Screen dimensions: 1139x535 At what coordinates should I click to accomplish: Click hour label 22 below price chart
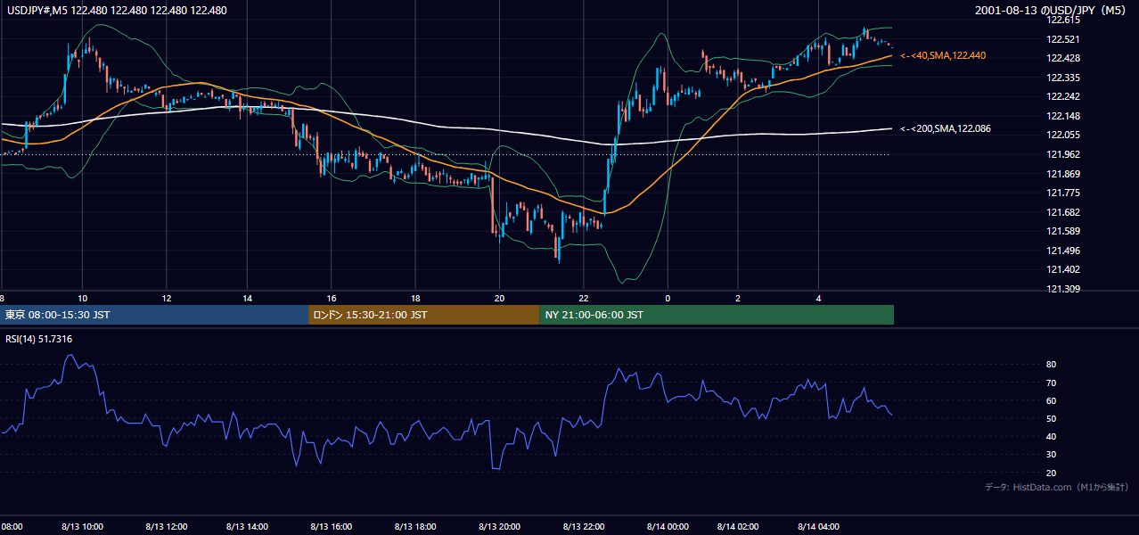(583, 298)
